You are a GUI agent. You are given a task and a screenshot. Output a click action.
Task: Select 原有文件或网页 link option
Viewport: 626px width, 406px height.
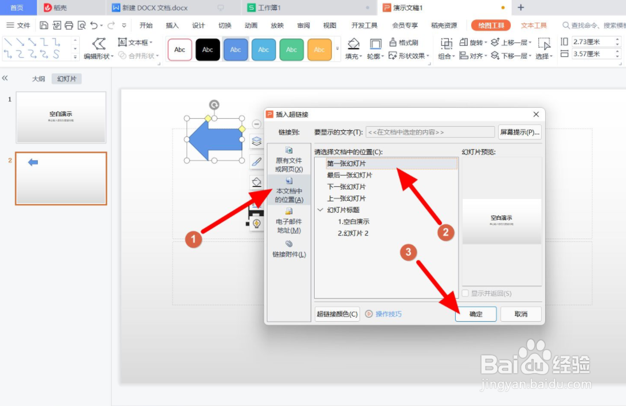[289, 159]
